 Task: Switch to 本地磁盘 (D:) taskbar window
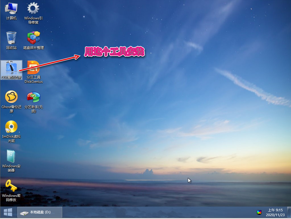(x=40, y=212)
